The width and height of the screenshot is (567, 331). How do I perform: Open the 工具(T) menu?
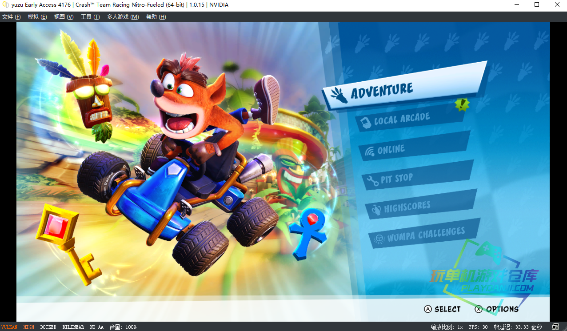[90, 17]
